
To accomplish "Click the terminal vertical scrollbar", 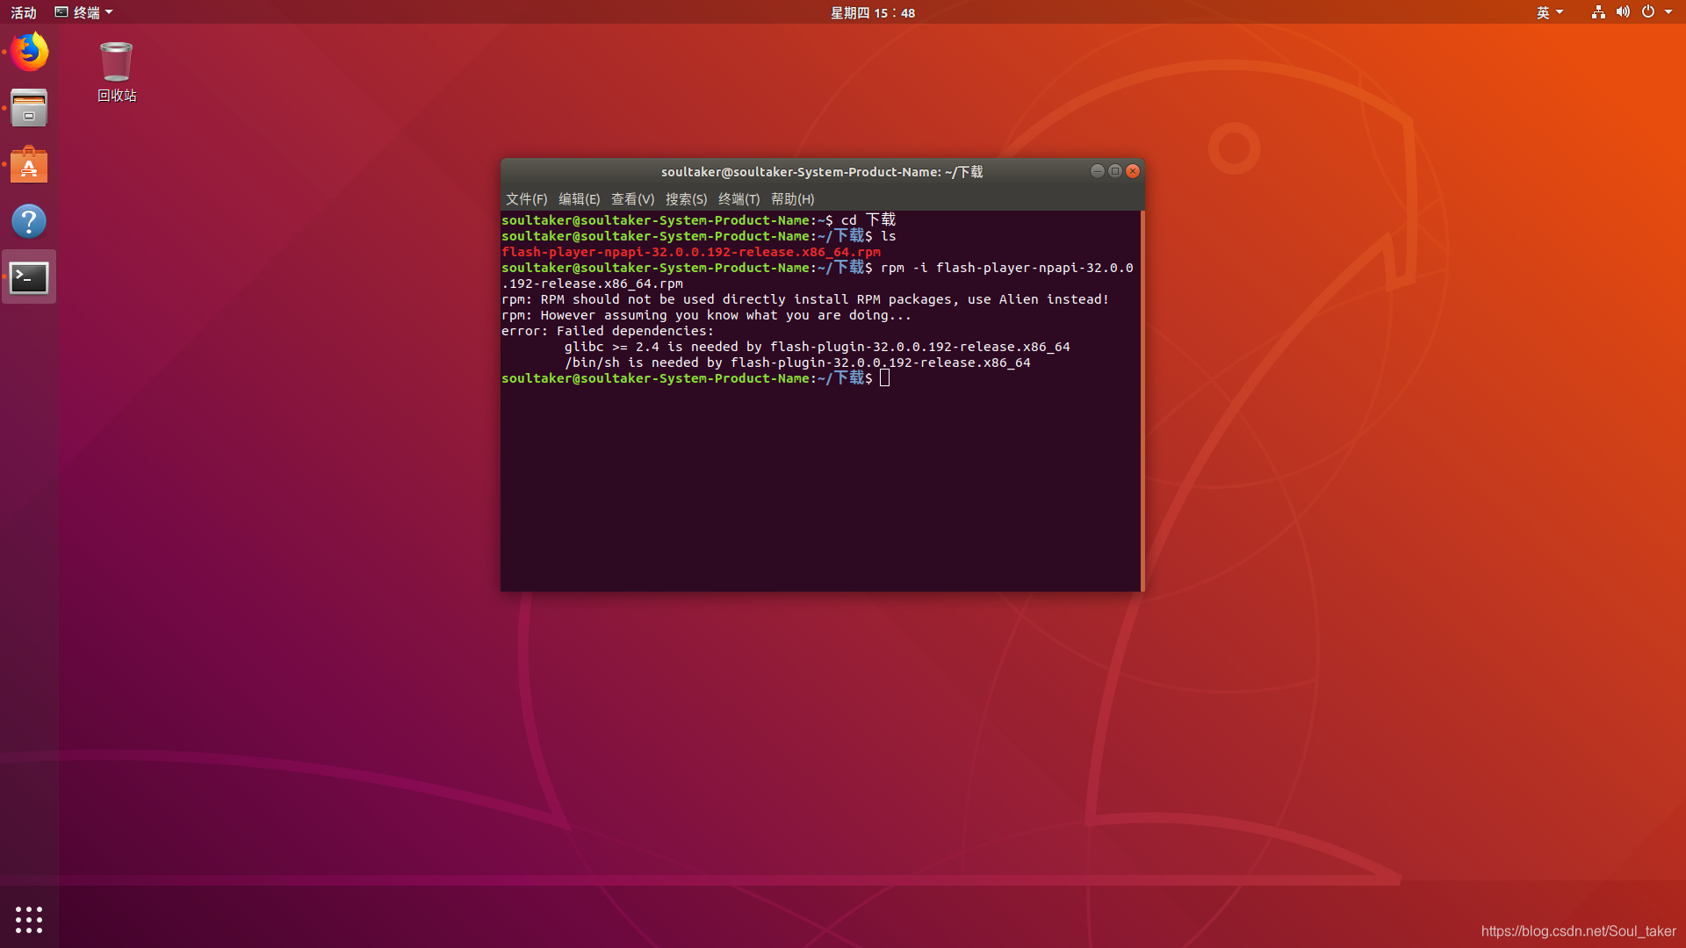I will point(1142,400).
